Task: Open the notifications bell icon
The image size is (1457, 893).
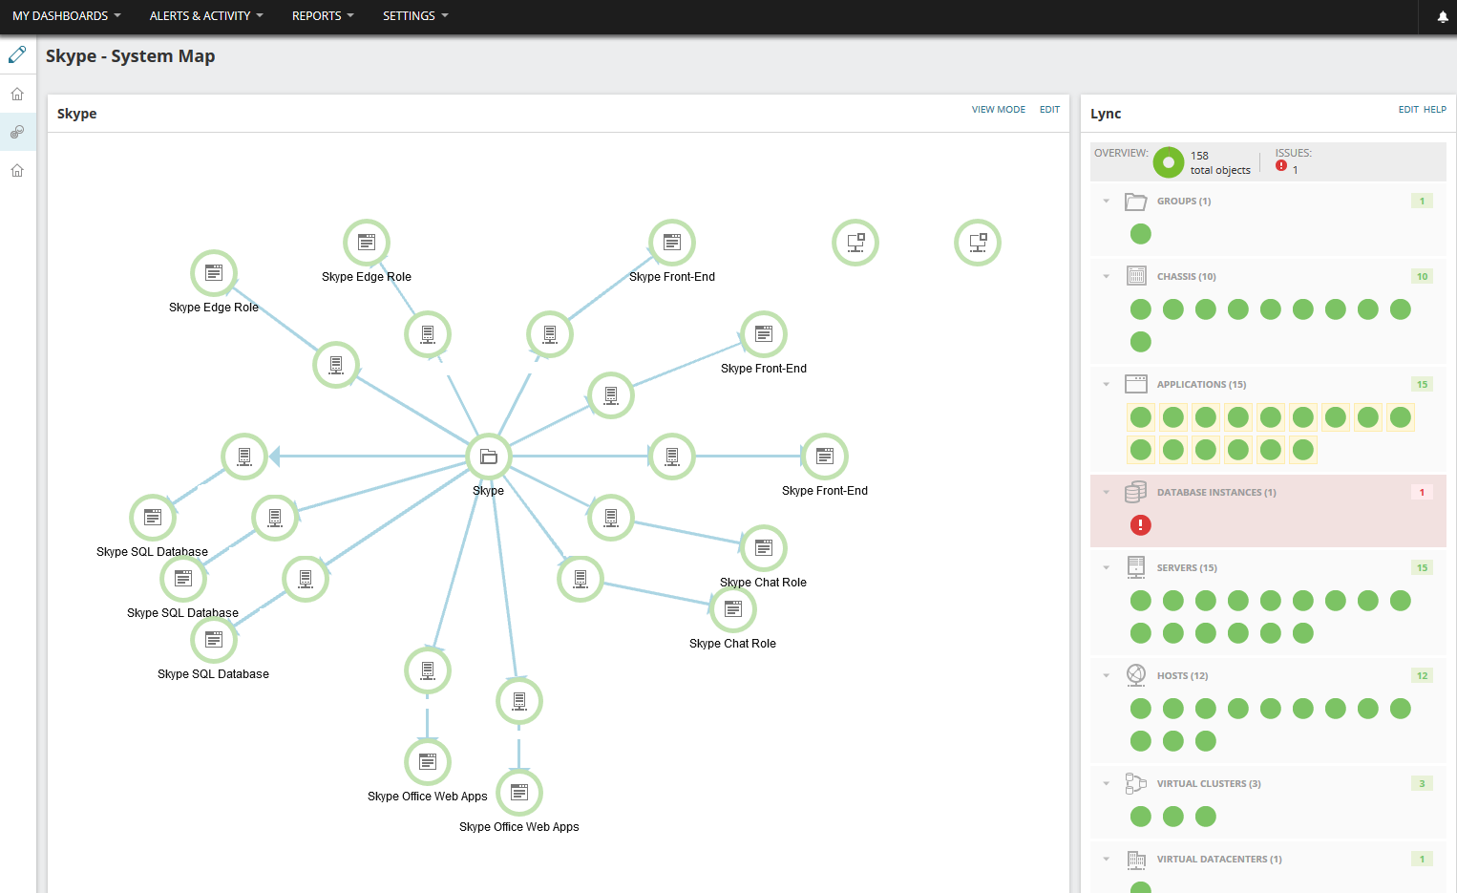Action: point(1443,16)
